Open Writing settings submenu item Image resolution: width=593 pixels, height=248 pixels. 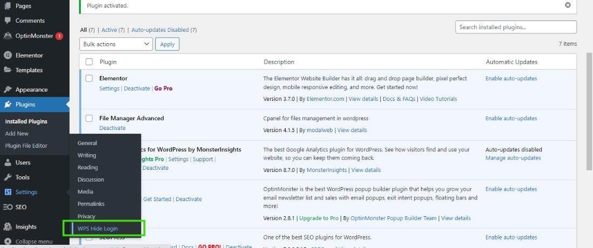tap(87, 155)
